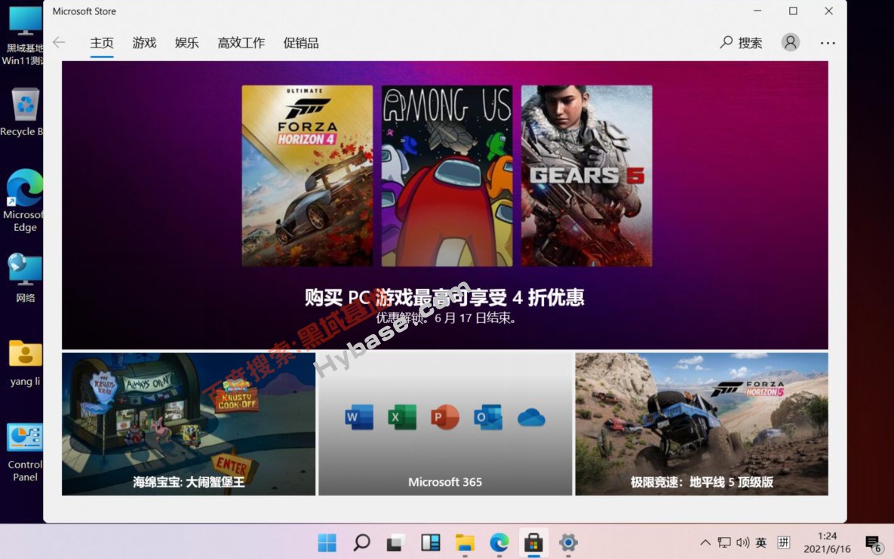Open the Widgets taskbar icon
Viewport: 894px width, 559px height.
[431, 542]
